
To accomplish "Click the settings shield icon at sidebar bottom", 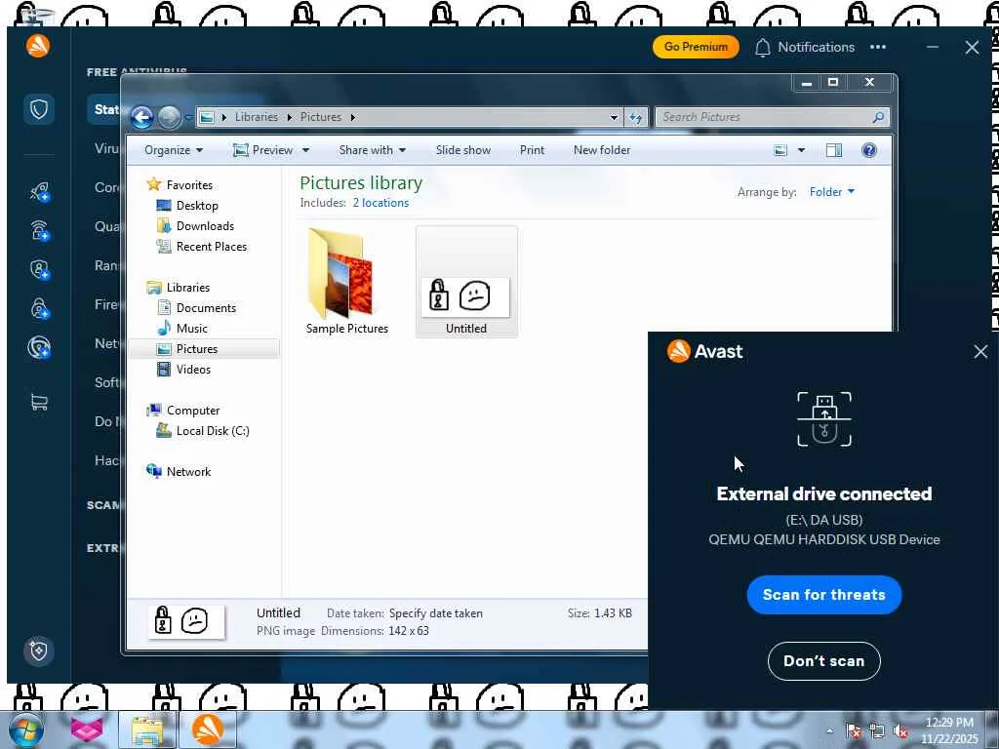I will point(39,650).
